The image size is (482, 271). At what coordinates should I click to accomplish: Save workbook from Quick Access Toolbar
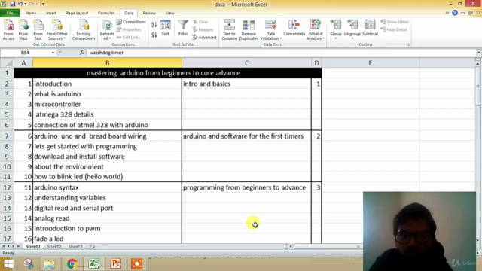coord(13,4)
